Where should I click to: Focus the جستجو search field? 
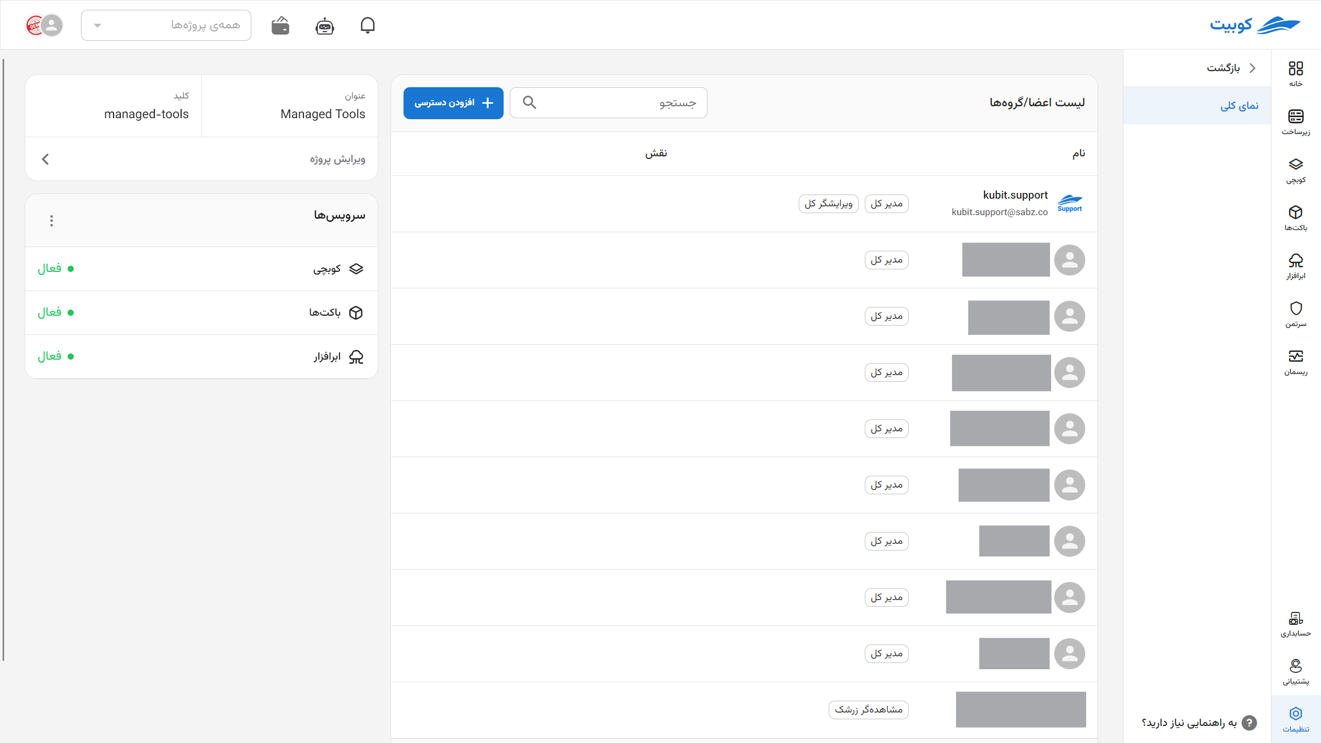point(608,102)
